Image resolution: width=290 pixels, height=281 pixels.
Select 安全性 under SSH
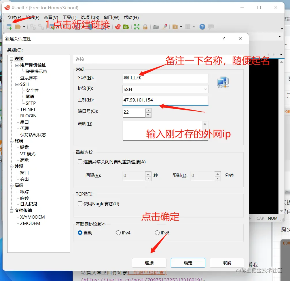[32, 91]
